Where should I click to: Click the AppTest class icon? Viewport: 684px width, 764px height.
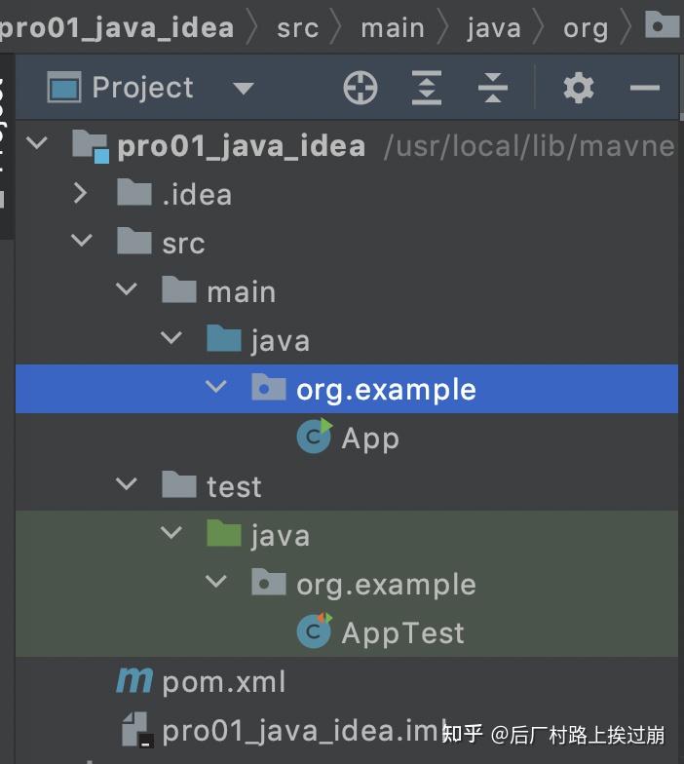tap(314, 632)
